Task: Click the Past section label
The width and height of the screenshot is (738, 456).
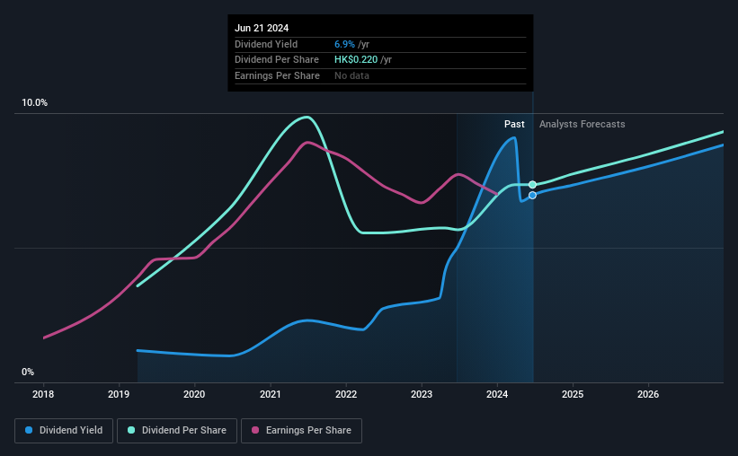Action: (x=514, y=124)
